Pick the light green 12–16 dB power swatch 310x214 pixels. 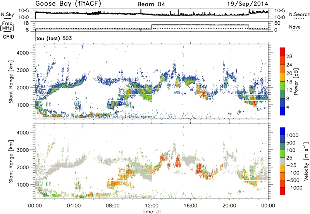[282, 86]
